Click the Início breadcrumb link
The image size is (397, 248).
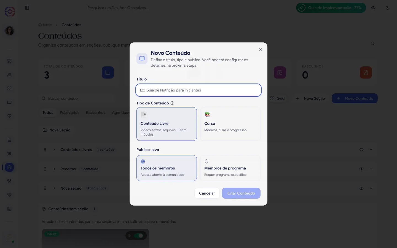coord(45,25)
